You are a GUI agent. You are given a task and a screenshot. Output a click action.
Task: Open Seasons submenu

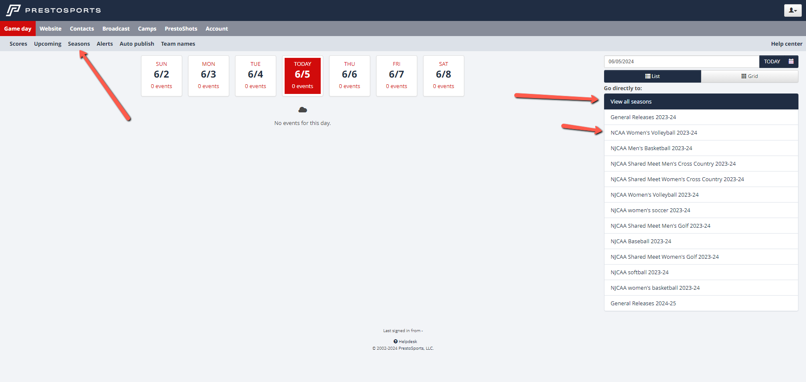(x=79, y=44)
